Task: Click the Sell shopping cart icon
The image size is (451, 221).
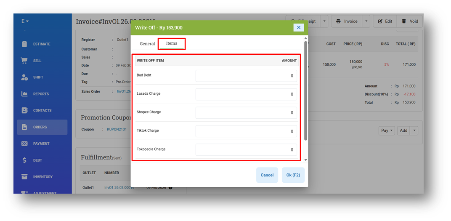Action: point(24,61)
